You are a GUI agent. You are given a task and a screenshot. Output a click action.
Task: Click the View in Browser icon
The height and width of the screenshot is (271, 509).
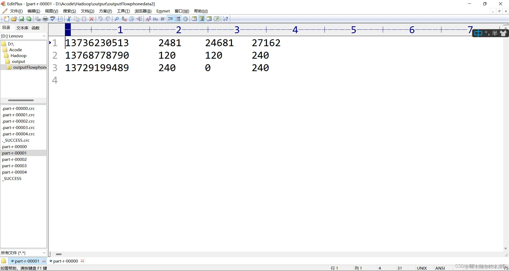pyautogui.click(x=60, y=19)
